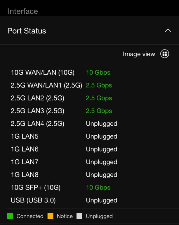This screenshot has width=179, height=225.
Task: Click the 2.5G LAN3 port entry
Action: pyautogui.click(x=37, y=111)
